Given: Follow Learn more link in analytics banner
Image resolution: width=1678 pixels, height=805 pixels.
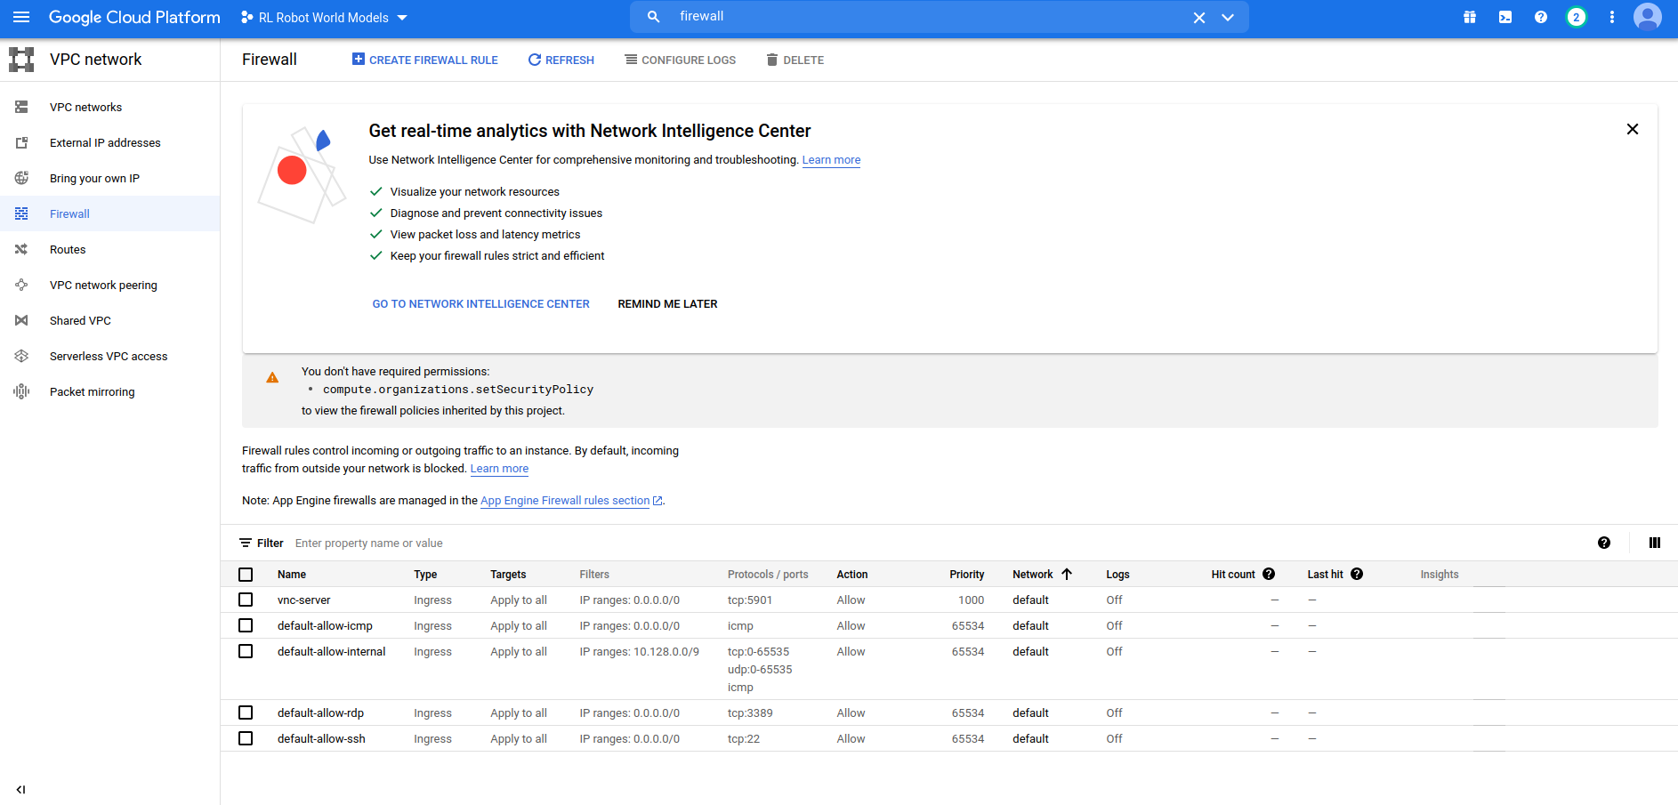Looking at the screenshot, I should click(831, 160).
